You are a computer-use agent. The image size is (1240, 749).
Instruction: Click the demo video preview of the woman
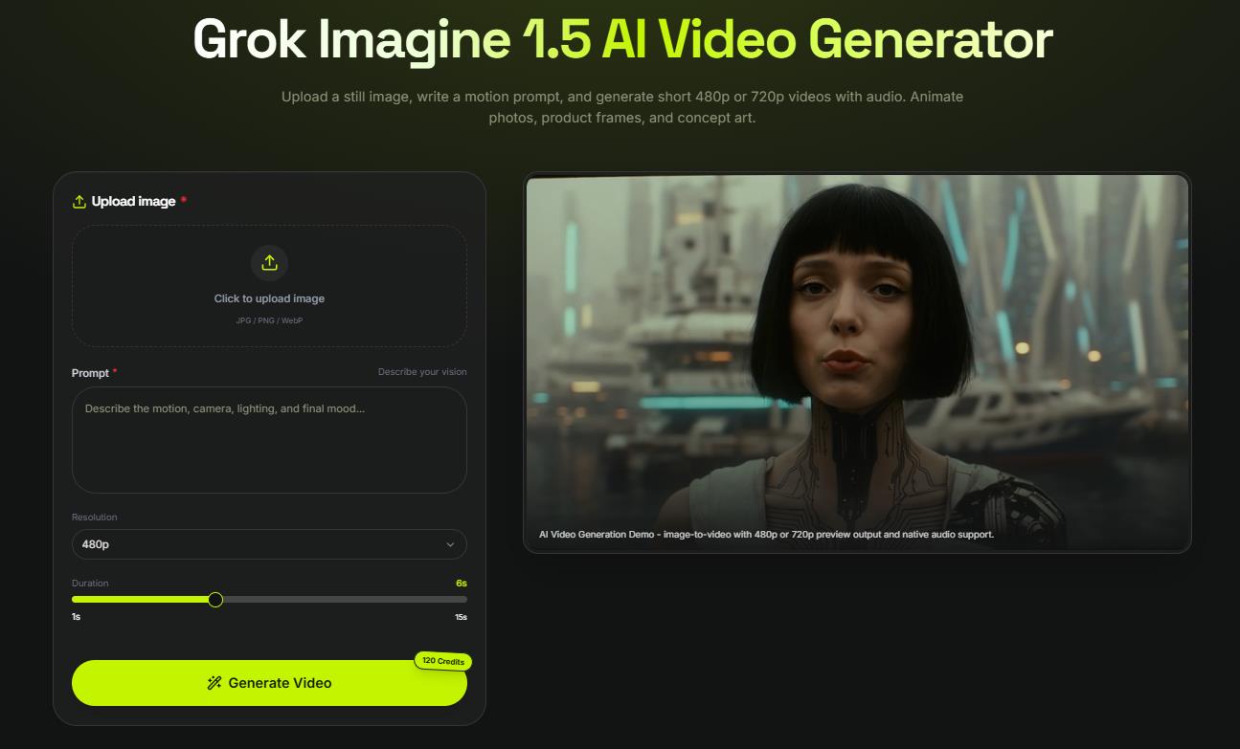(857, 363)
